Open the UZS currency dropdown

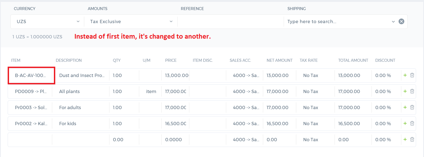[x=47, y=21]
